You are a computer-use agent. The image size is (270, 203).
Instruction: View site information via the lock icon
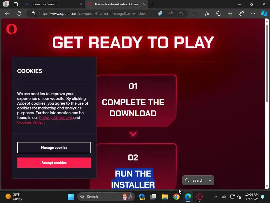(33, 13)
